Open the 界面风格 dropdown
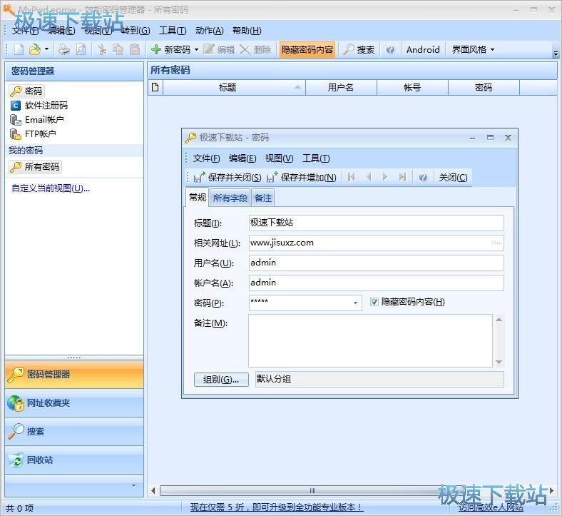The image size is (562, 516). (x=473, y=49)
